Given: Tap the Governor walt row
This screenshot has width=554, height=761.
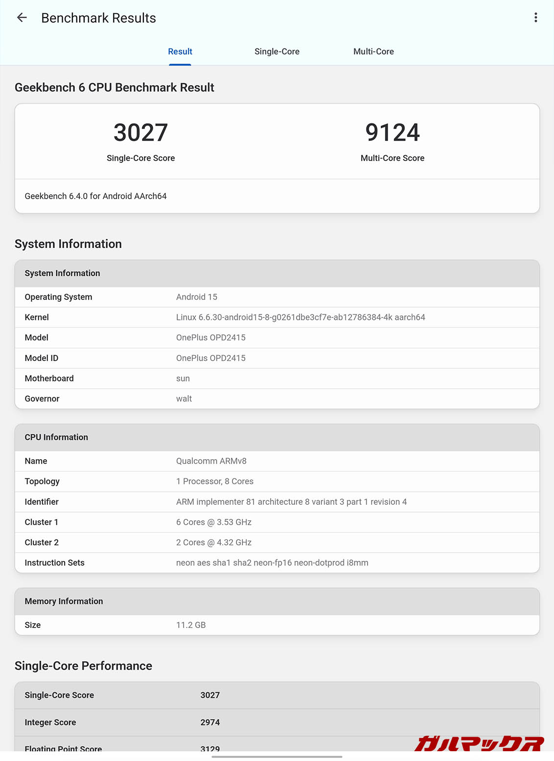Looking at the screenshot, I should (x=277, y=399).
